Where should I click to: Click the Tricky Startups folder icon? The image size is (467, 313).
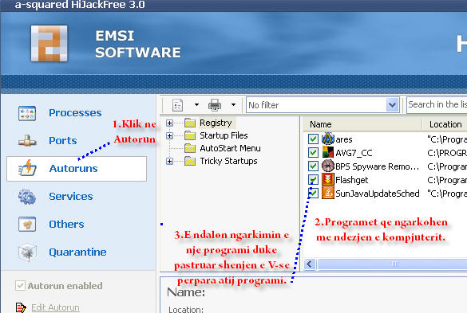click(190, 161)
